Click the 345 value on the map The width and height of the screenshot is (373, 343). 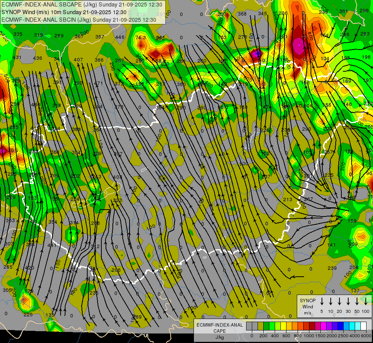tap(263, 14)
